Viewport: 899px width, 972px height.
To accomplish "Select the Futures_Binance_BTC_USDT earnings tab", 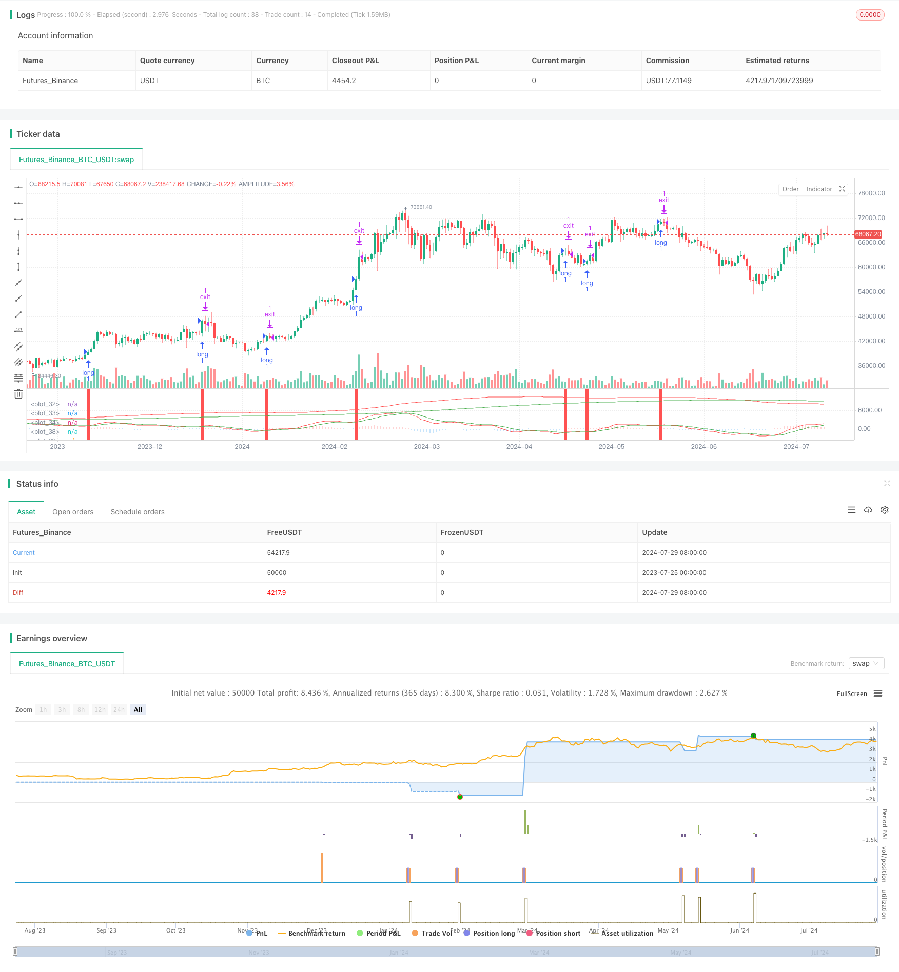I will [x=67, y=664].
